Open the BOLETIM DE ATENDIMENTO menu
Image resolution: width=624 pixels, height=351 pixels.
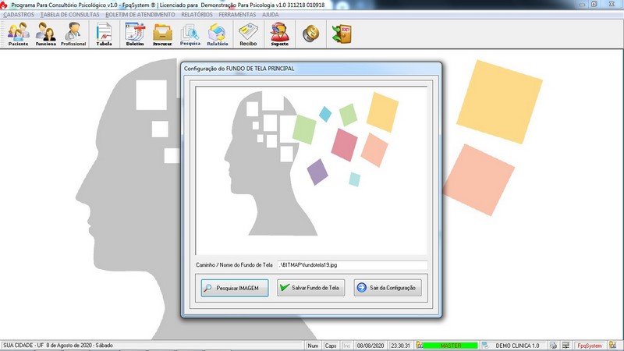[x=140, y=15]
